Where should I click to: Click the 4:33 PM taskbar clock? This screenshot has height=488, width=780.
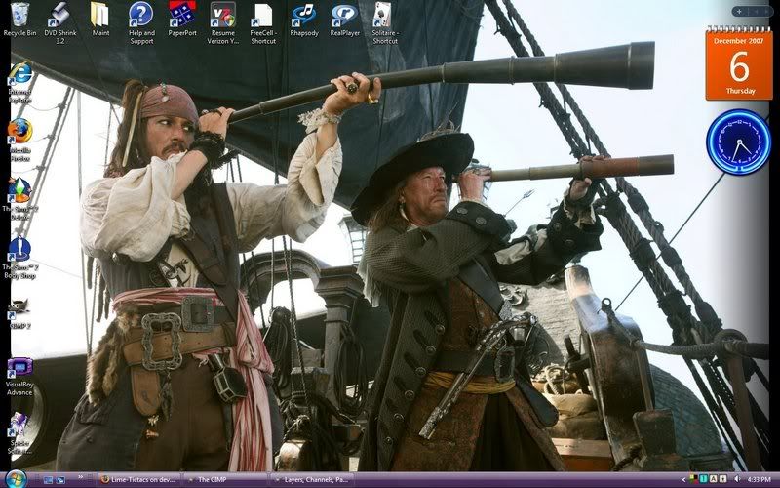click(760, 480)
